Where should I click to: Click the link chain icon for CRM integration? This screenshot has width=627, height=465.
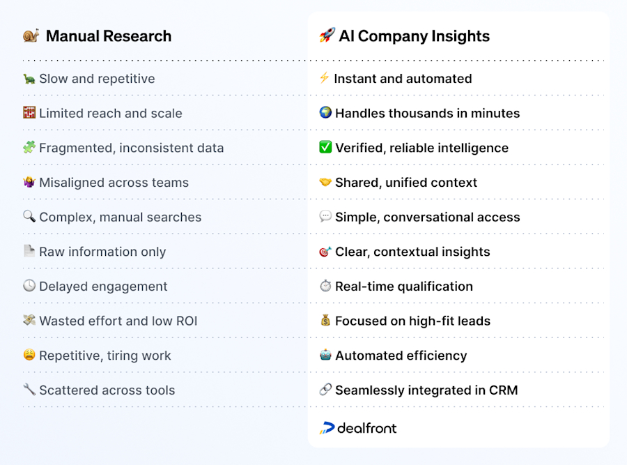click(x=325, y=390)
